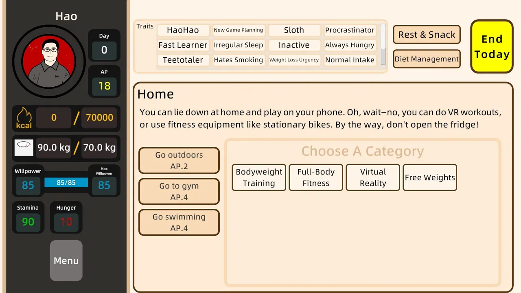Select the Full-Body Fitness category
This screenshot has height=293, width=521.
point(316,177)
